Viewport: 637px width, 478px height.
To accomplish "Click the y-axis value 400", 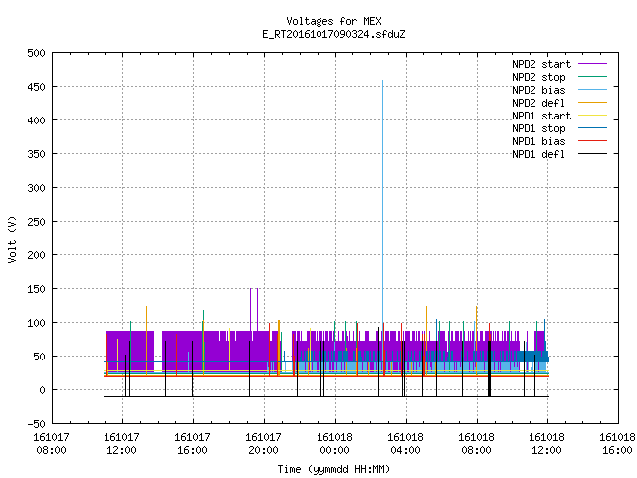I will tap(36, 120).
